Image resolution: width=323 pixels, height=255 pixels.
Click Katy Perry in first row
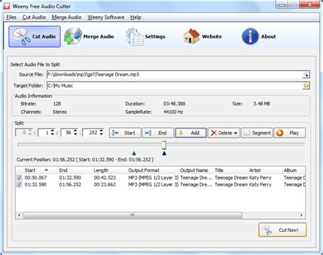[260, 177]
